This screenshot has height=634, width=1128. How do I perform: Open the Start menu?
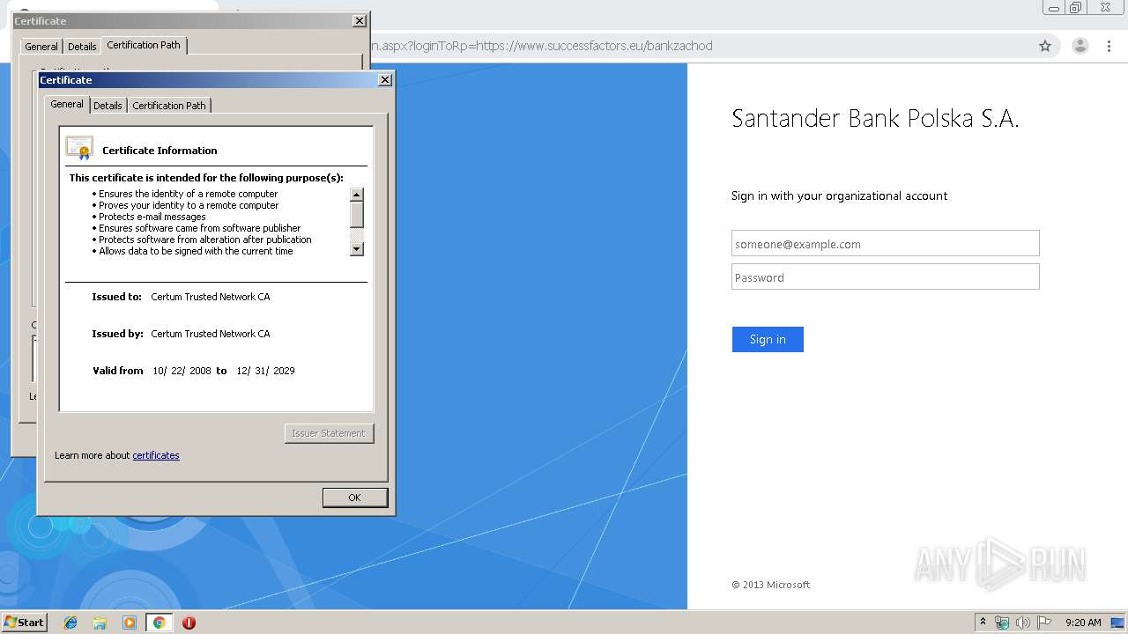click(24, 623)
